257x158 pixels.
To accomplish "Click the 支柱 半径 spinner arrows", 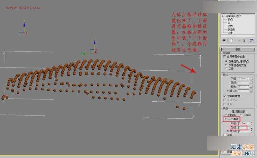I will (251, 78).
